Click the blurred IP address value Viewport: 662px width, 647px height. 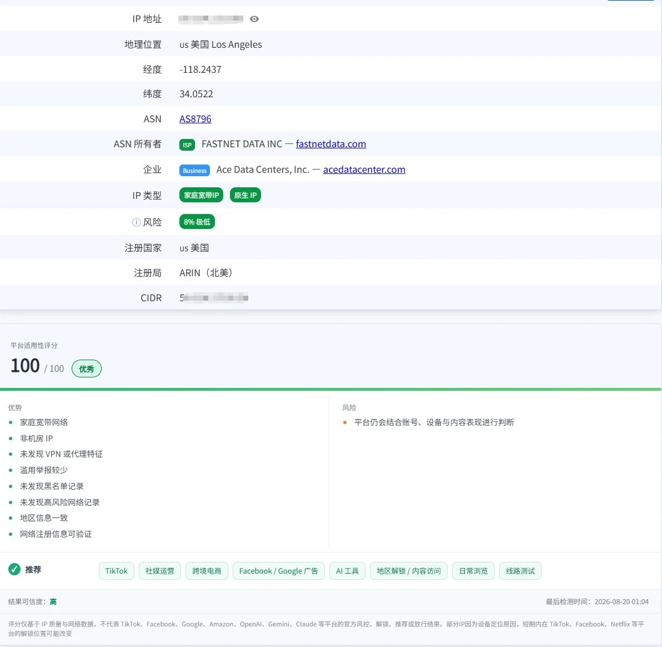coord(210,18)
